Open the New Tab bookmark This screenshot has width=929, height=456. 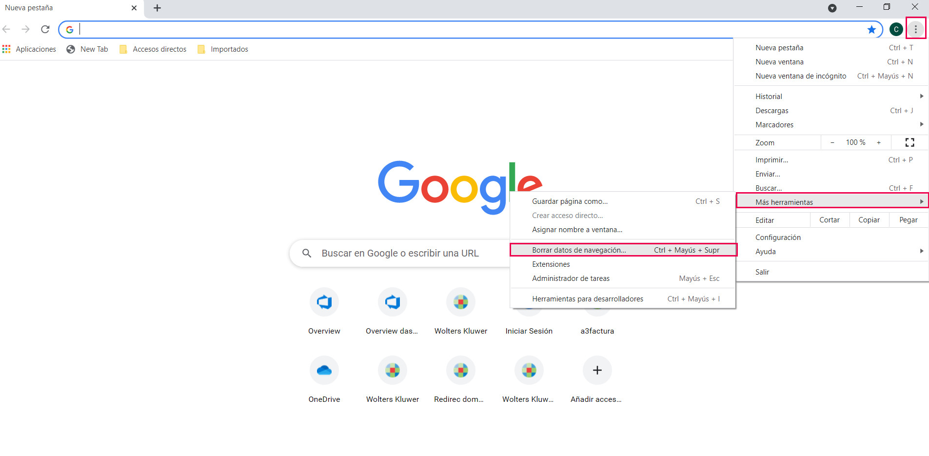pyautogui.click(x=87, y=49)
